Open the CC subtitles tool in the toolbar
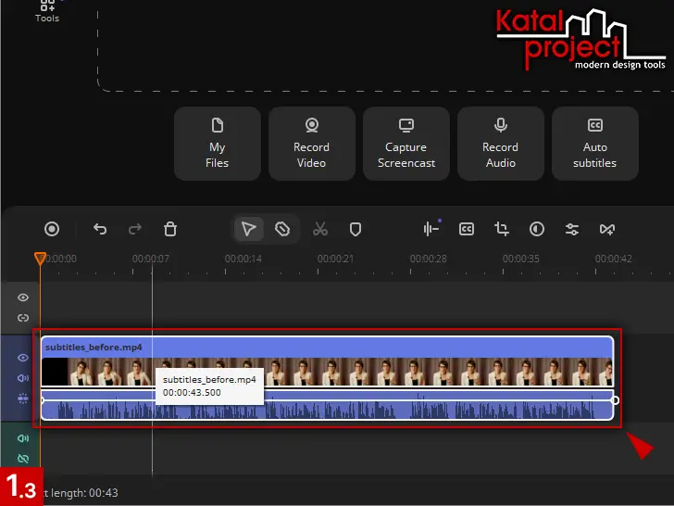This screenshot has width=674, height=506. click(x=467, y=229)
